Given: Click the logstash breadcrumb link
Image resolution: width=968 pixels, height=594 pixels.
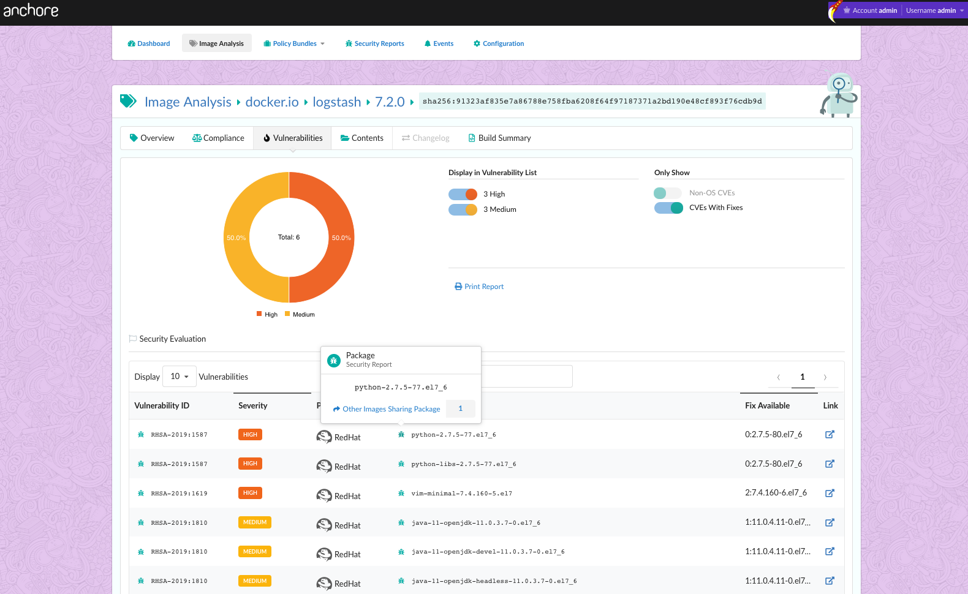Looking at the screenshot, I should point(337,102).
